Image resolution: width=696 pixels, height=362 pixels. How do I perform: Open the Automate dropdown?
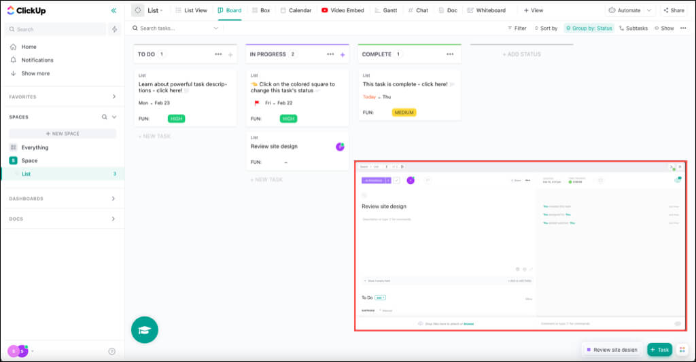630,10
